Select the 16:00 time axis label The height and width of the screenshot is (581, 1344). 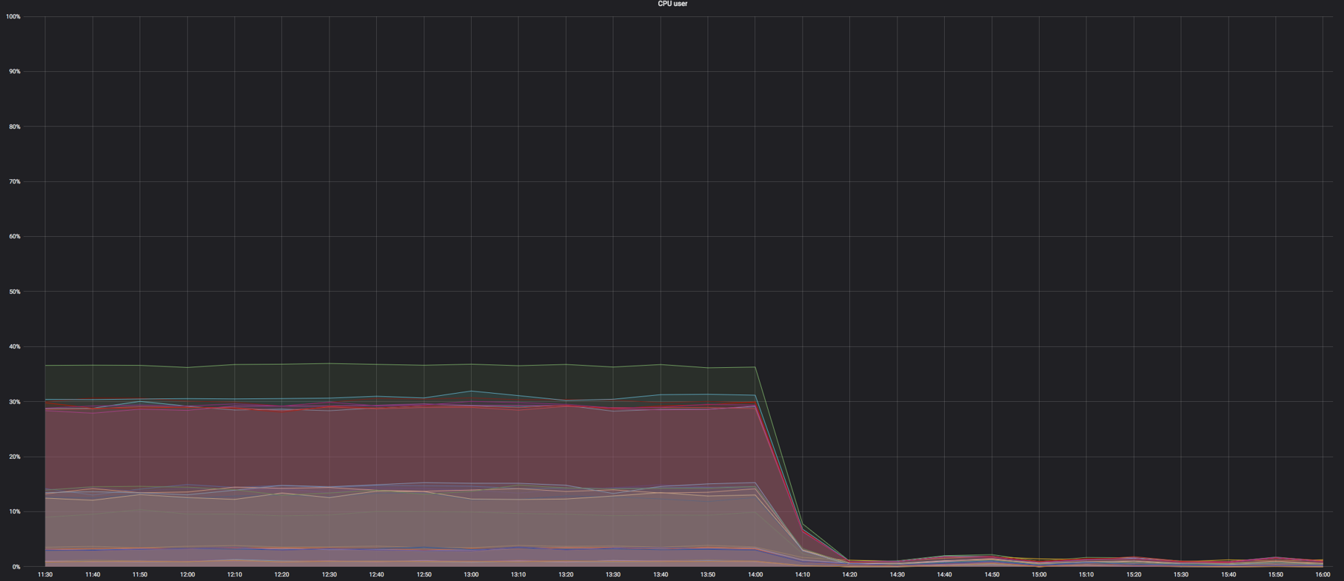click(x=1323, y=575)
